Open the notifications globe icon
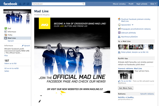Screen dimensions: 159x106 (x=28, y=4)
